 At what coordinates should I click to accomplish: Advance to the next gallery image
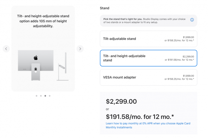[80, 48]
